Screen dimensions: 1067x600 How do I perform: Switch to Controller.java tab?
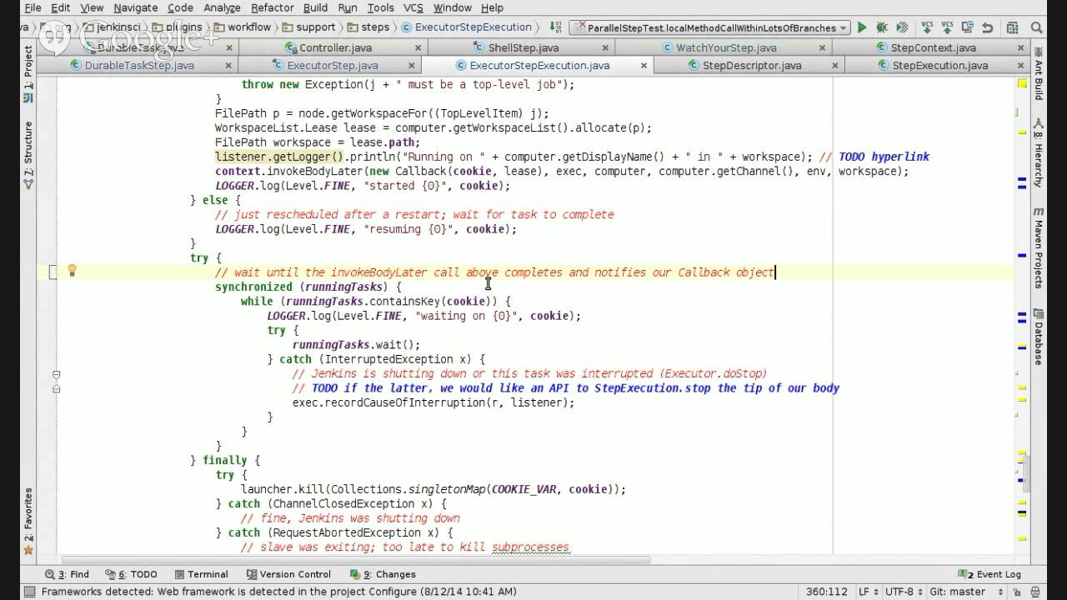(335, 47)
